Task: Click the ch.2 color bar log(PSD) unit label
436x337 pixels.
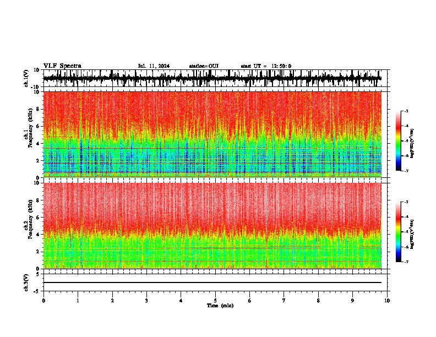Action: coord(413,234)
